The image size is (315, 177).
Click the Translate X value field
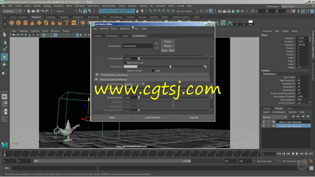(x=302, y=38)
